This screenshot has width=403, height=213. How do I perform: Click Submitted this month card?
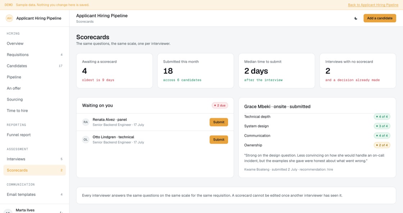tap(196, 71)
